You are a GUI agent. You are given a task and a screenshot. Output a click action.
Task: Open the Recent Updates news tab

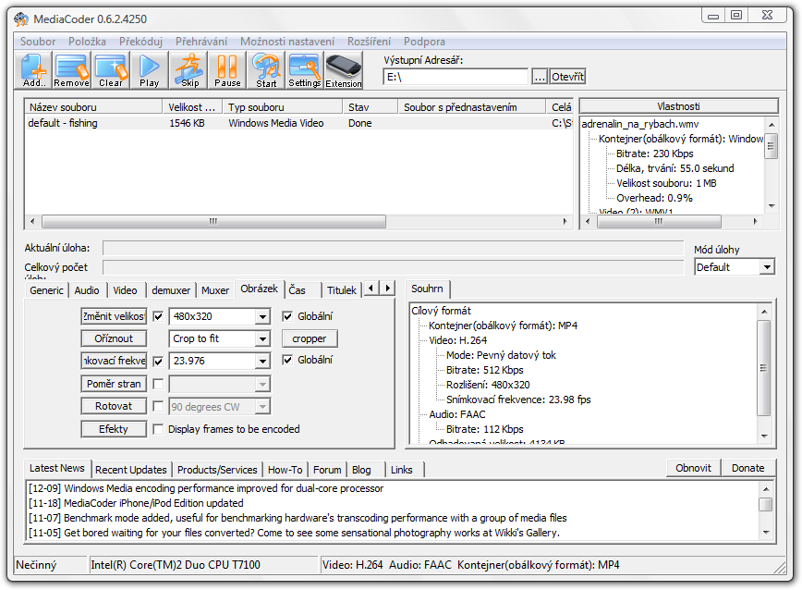[x=131, y=469]
